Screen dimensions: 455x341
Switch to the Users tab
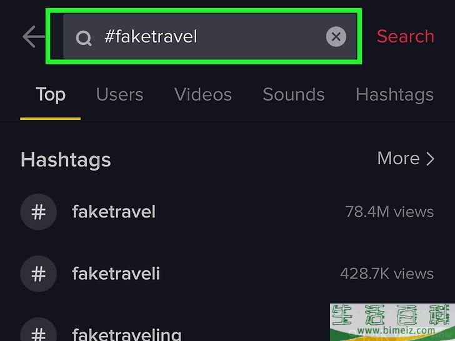click(119, 94)
